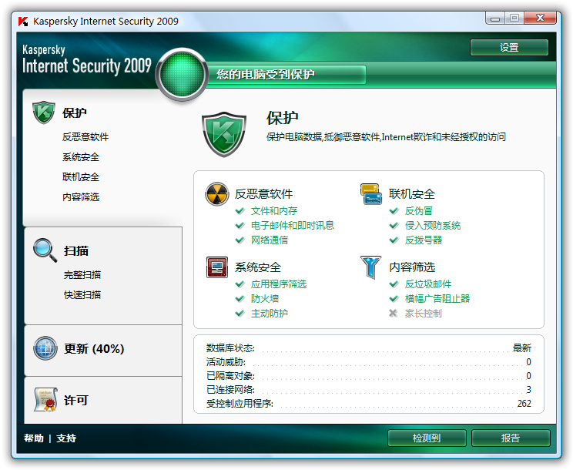Click the 反恶意软件 heading in main panel
This screenshot has height=470, width=573.
coord(263,194)
